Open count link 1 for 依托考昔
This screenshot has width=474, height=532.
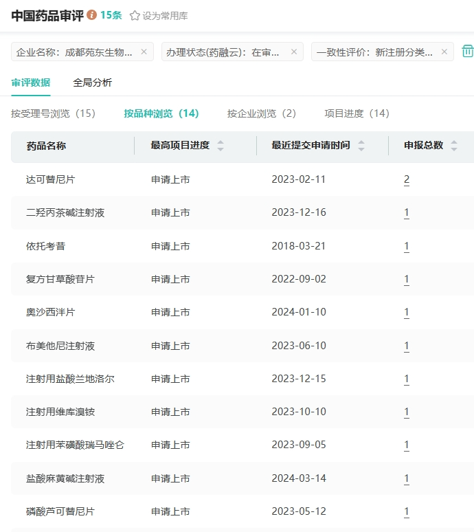coord(407,246)
